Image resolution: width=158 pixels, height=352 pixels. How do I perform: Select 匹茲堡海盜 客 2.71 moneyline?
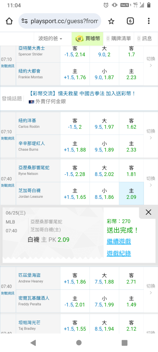(x=131, y=278)
